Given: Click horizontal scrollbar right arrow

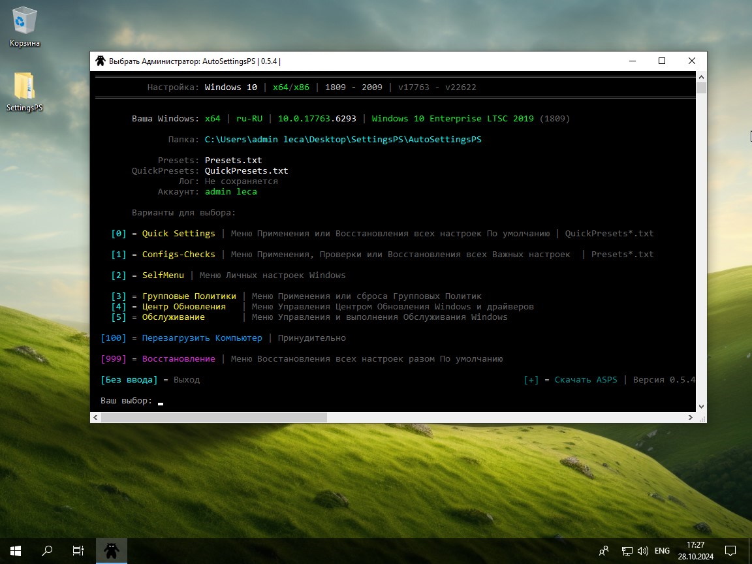Looking at the screenshot, I should (x=691, y=417).
